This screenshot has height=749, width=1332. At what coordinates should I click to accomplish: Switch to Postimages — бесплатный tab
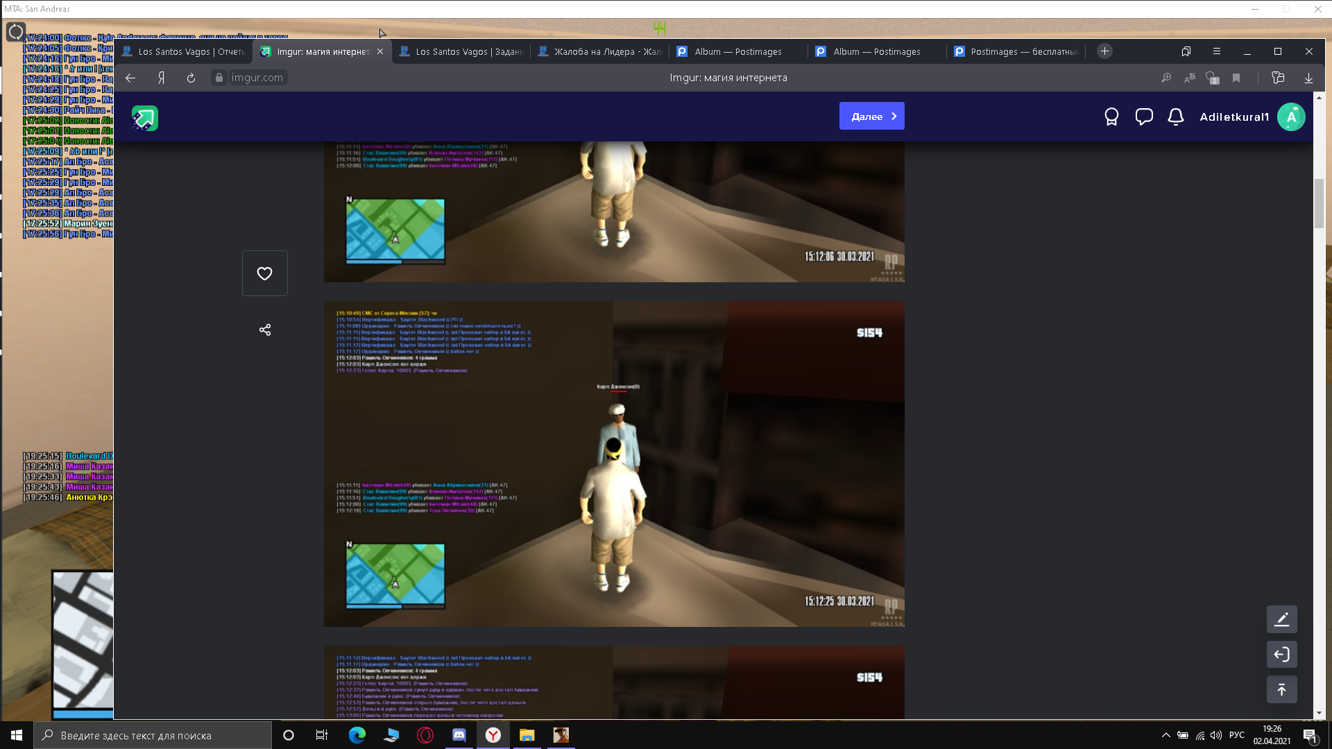(x=1017, y=51)
